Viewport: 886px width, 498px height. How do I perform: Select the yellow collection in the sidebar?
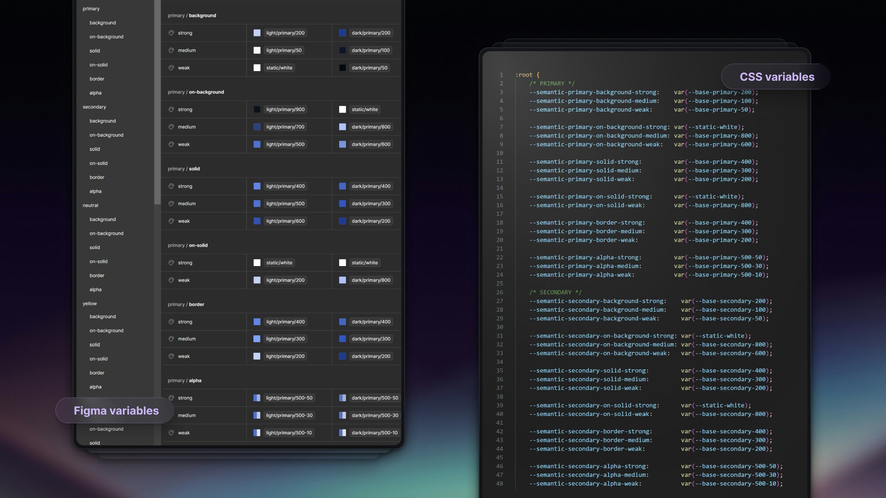[x=90, y=304]
